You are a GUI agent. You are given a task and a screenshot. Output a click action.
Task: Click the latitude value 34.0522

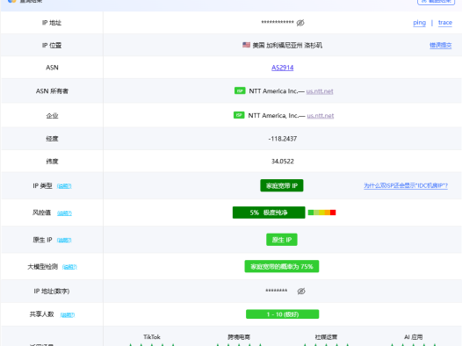[282, 162]
